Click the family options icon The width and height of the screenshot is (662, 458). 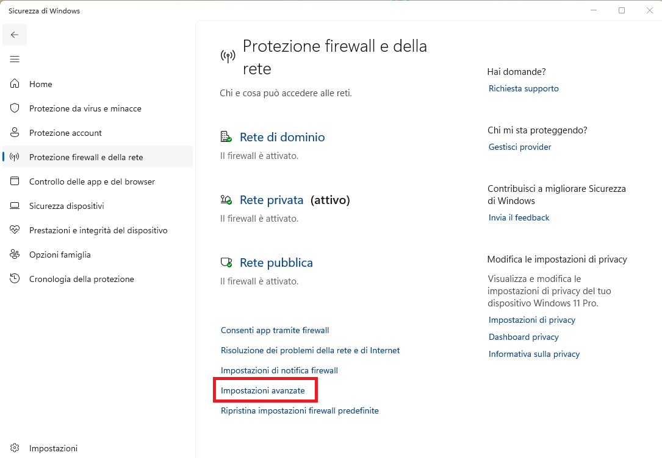pyautogui.click(x=15, y=255)
